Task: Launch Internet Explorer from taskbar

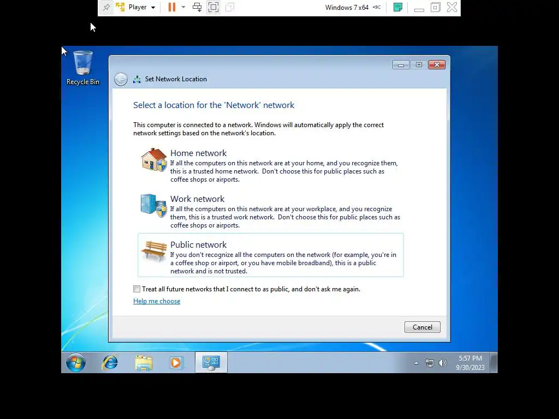Action: (110, 362)
